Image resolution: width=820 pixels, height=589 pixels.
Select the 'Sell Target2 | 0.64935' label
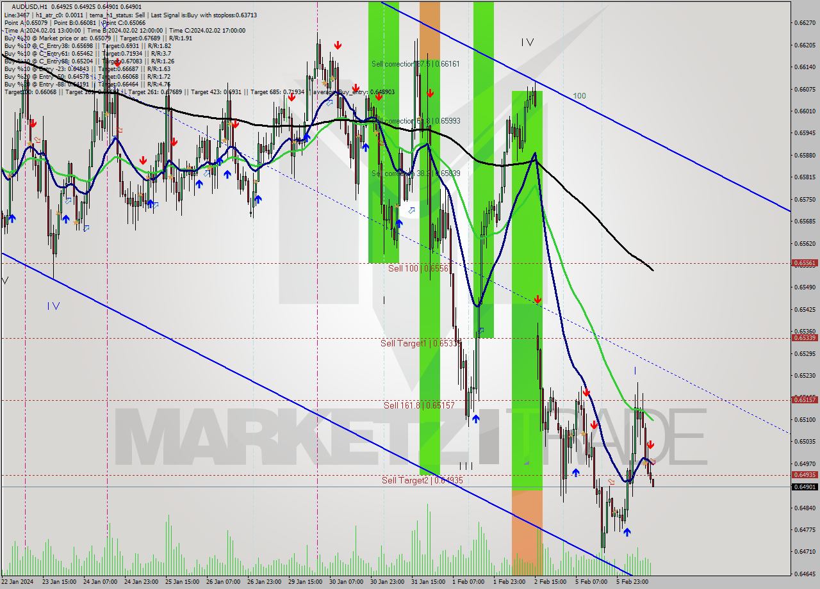pyautogui.click(x=422, y=480)
